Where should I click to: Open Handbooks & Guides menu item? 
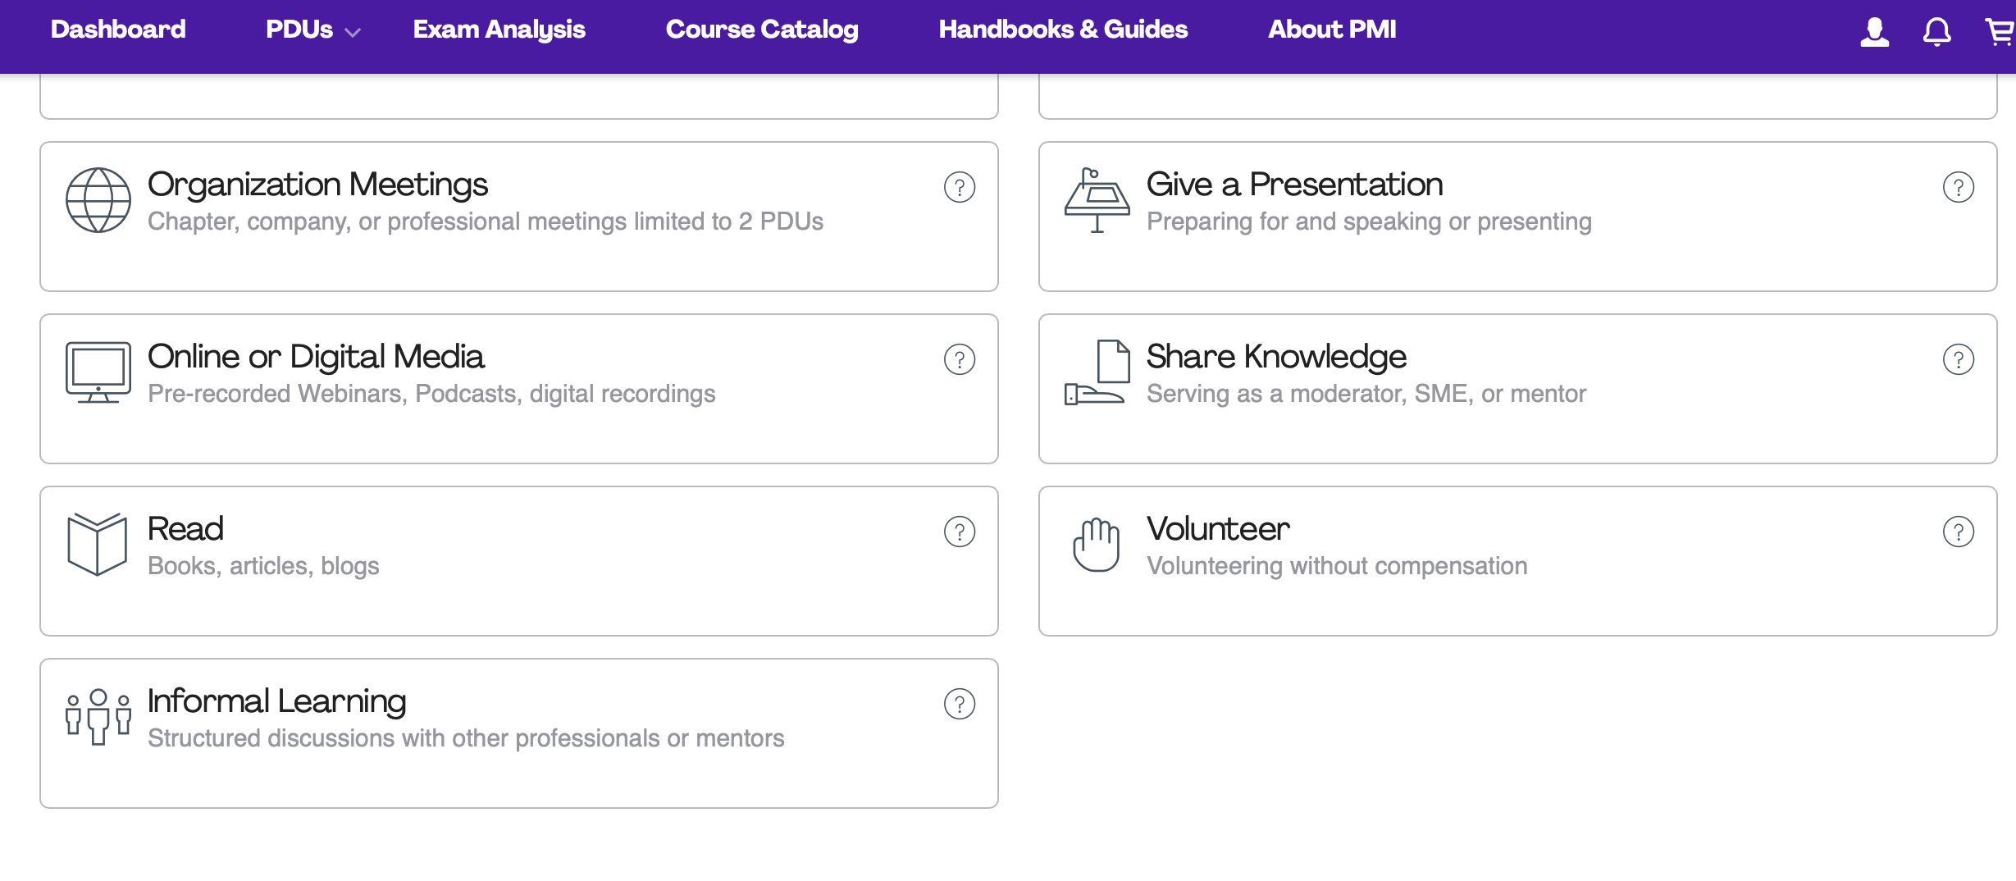tap(1063, 30)
